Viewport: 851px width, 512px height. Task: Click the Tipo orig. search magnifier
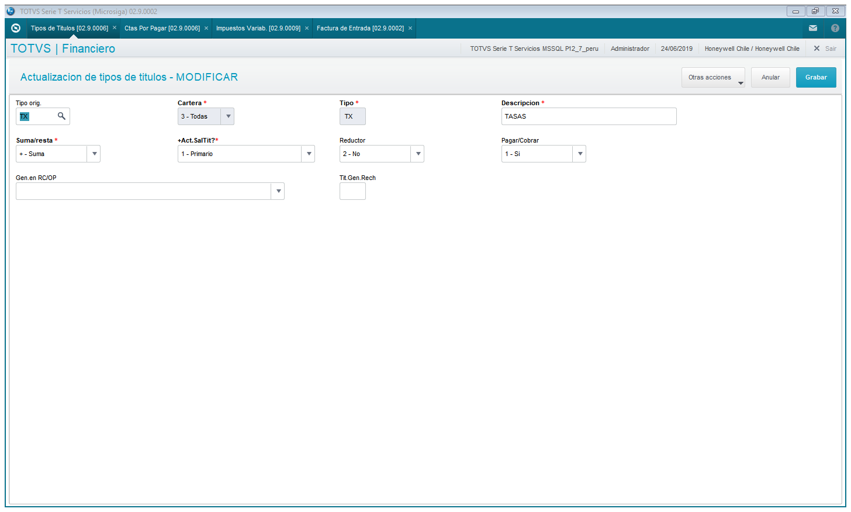(61, 116)
